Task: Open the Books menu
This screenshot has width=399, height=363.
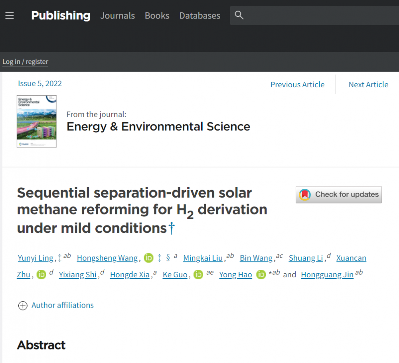Action: (x=157, y=16)
